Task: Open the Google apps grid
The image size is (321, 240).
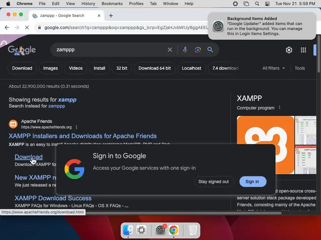Action: coord(303,50)
